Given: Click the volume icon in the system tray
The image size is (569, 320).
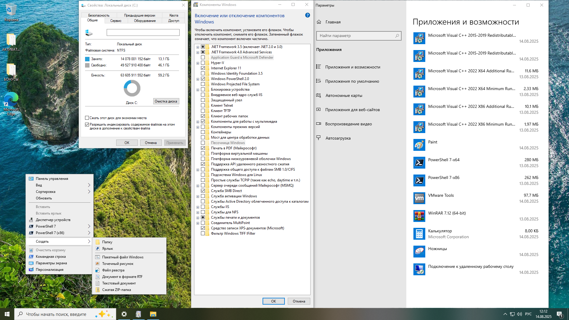Looking at the screenshot, I should tap(520, 314).
